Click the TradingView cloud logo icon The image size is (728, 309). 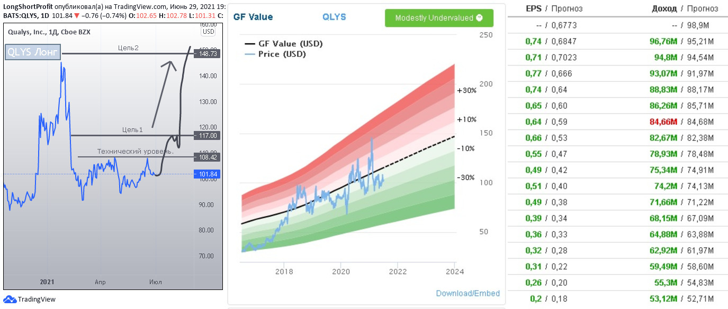pos(10,299)
